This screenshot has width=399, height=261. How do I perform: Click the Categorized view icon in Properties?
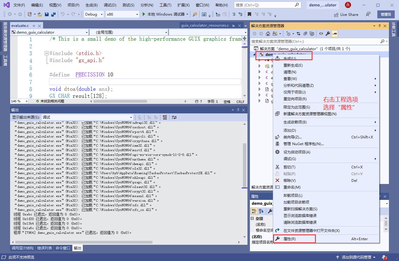254,211
